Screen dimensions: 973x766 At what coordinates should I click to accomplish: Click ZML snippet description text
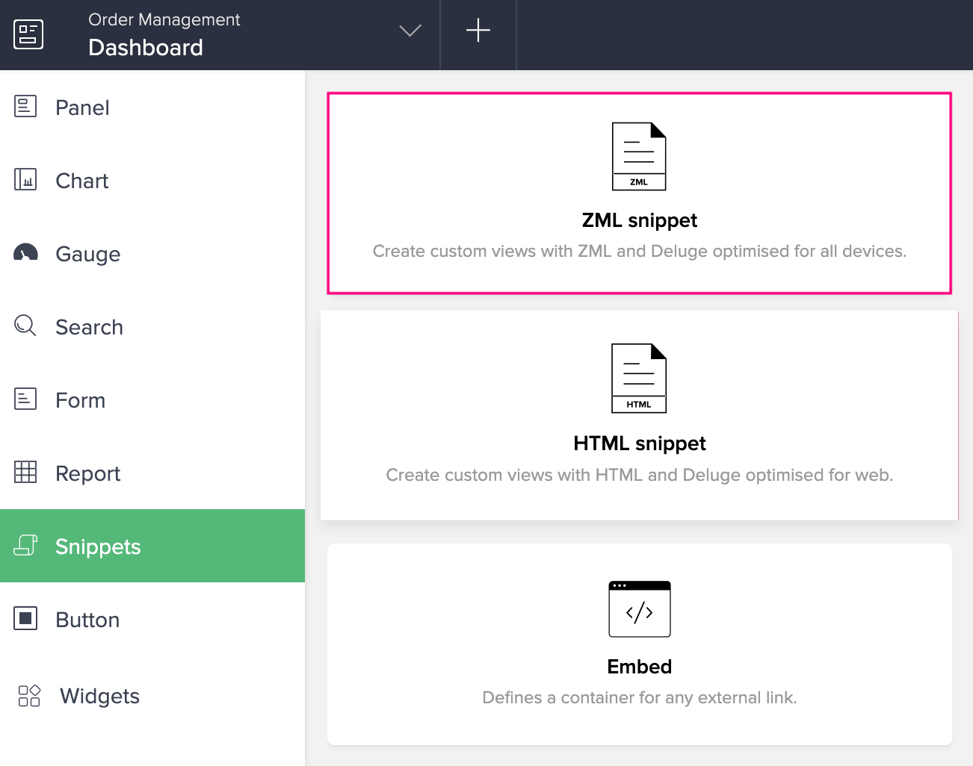(640, 252)
